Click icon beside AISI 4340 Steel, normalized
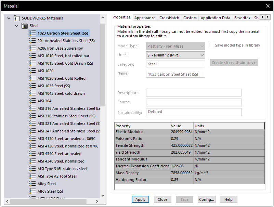The height and width of the screenshot is (207, 274). (x=32, y=161)
